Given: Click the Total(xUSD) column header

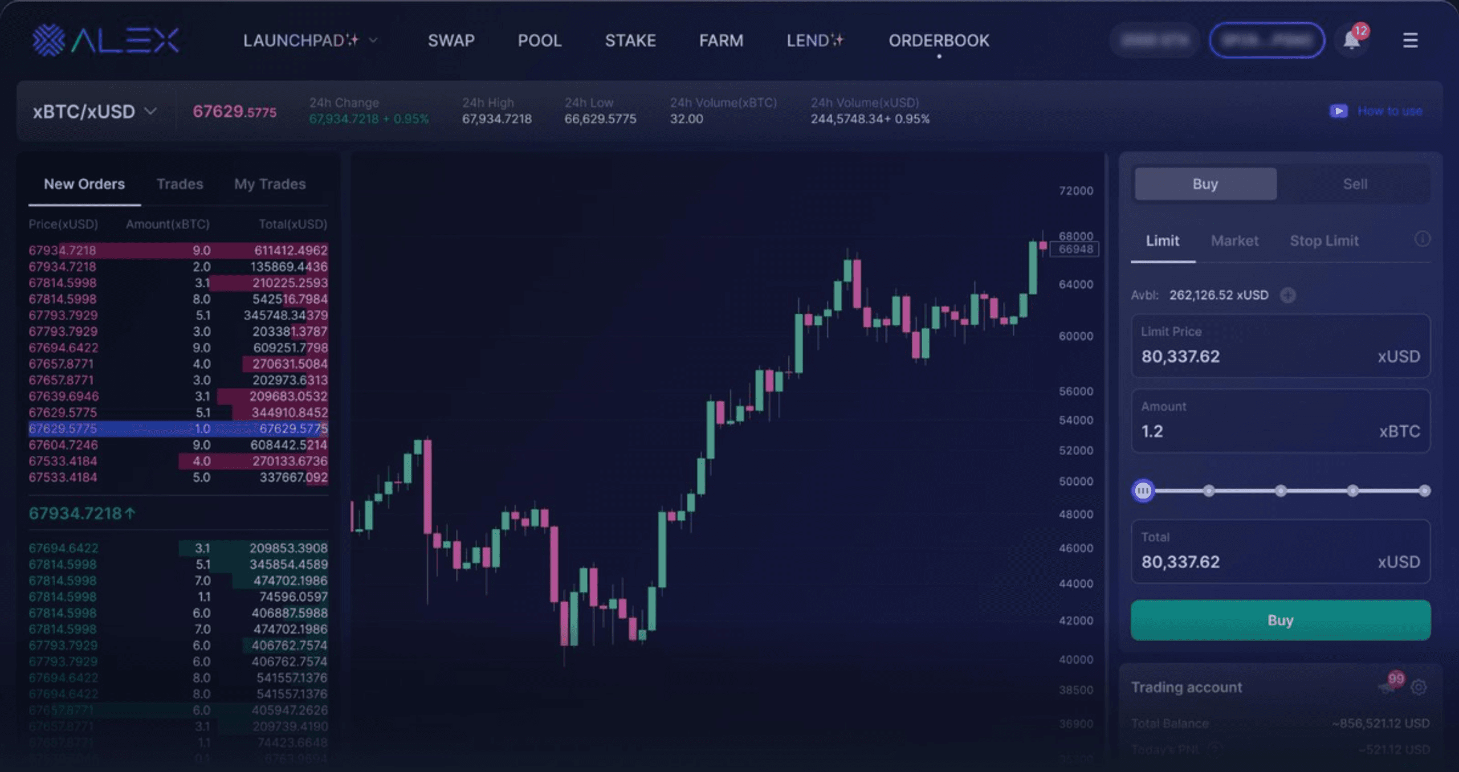Looking at the screenshot, I should coord(293,224).
